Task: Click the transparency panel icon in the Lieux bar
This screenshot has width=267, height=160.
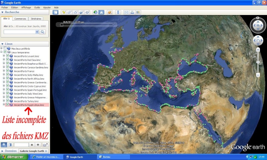Action: click(x=10, y=145)
